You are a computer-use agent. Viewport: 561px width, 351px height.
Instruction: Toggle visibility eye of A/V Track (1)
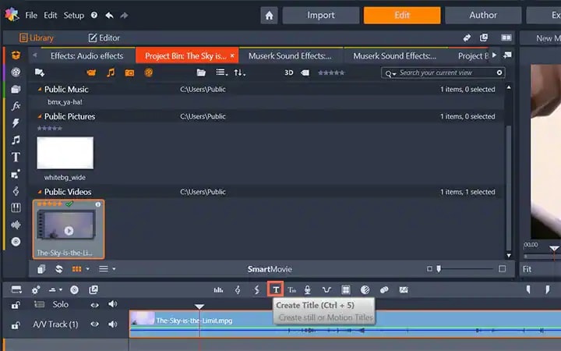(x=94, y=324)
